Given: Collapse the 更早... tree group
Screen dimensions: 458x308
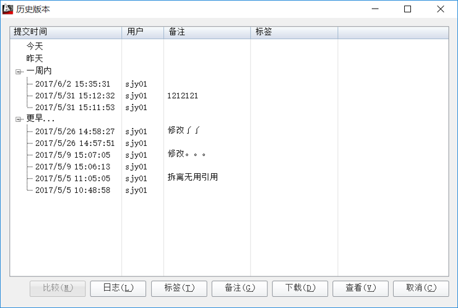Looking at the screenshot, I should point(19,119).
